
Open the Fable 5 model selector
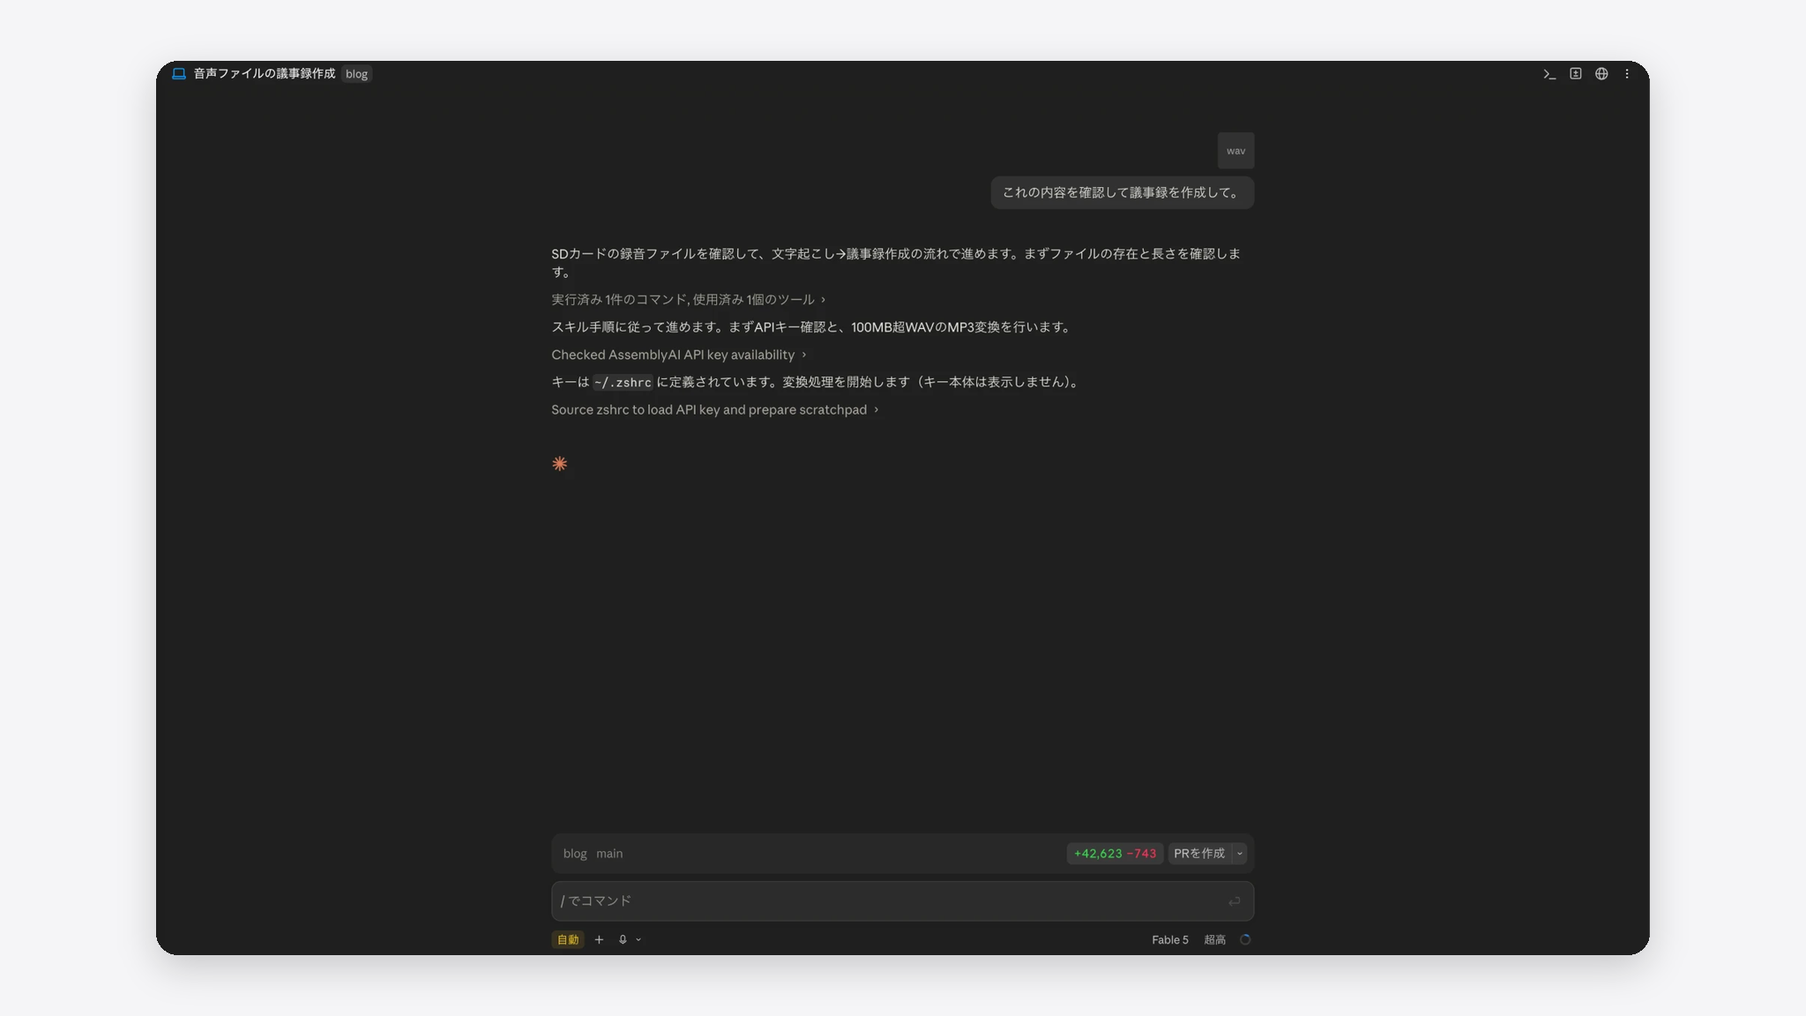click(1170, 940)
